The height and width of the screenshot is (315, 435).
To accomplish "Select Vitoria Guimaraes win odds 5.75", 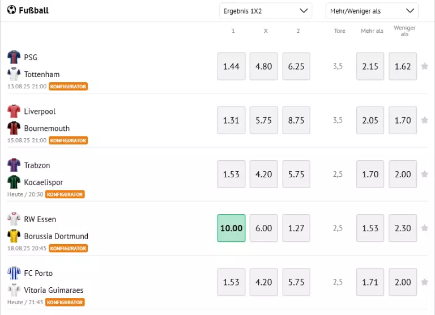I will 296,282.
